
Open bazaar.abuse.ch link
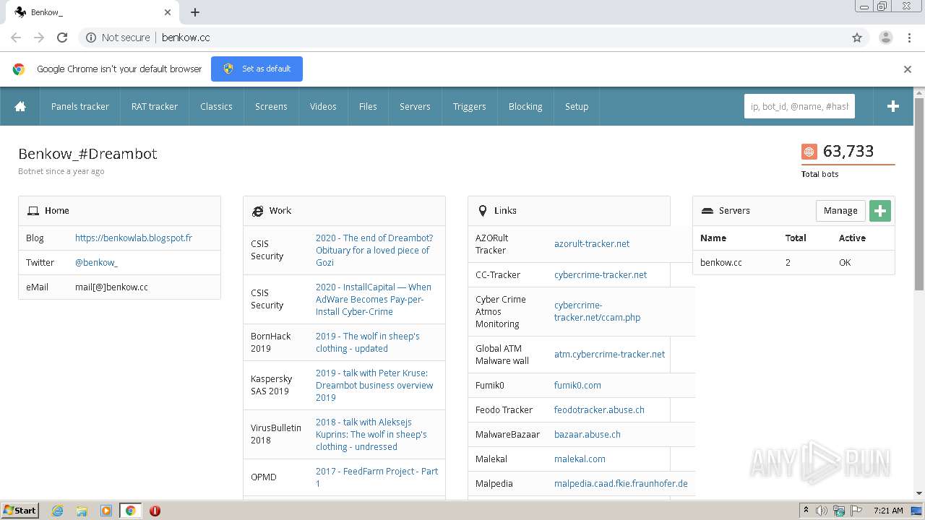[x=588, y=434]
